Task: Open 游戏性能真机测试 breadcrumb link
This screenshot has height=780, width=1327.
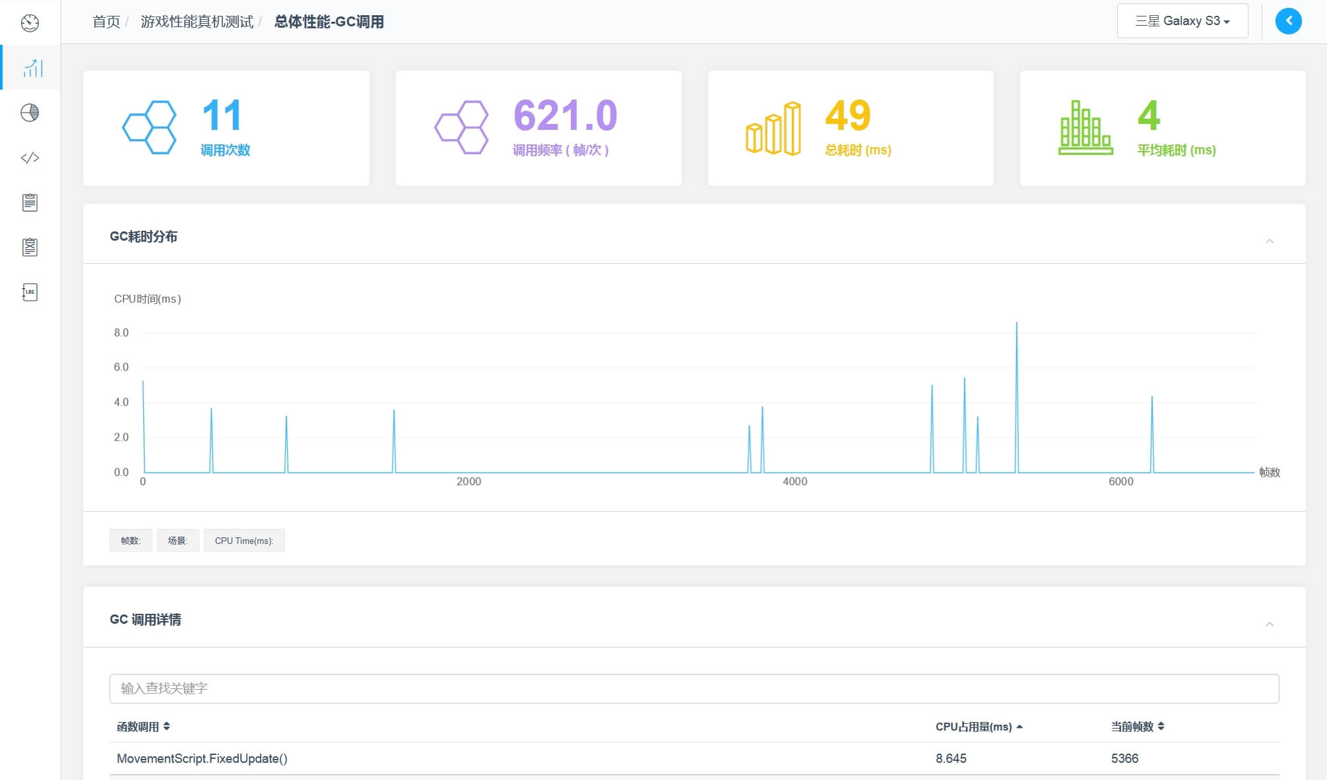Action: click(x=197, y=22)
